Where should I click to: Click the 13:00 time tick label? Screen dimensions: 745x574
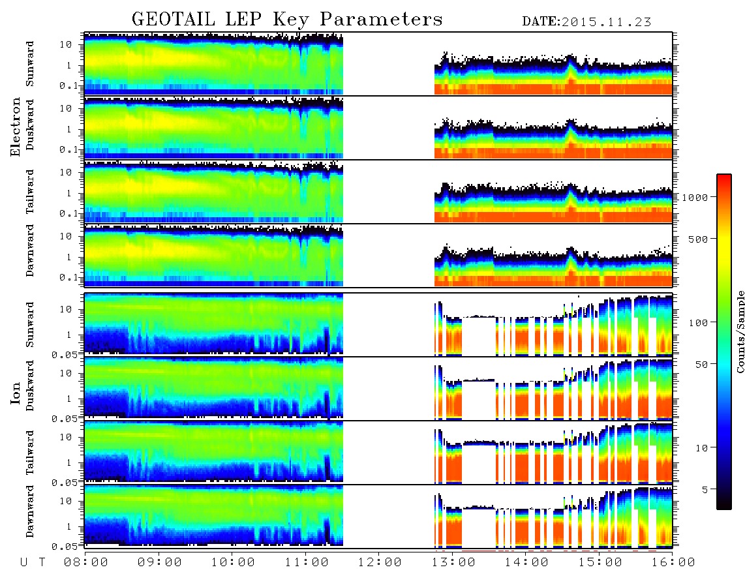pyautogui.click(x=453, y=563)
